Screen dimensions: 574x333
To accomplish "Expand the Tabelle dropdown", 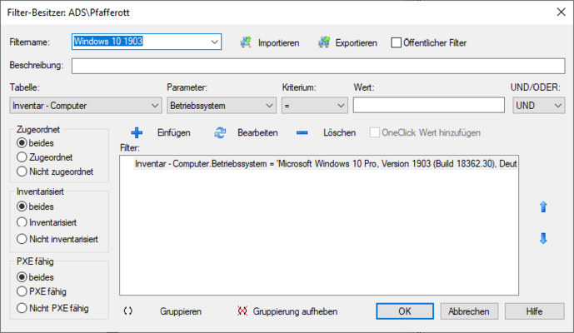I will pyautogui.click(x=153, y=106).
